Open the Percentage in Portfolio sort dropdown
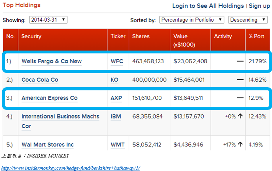 coord(192,20)
